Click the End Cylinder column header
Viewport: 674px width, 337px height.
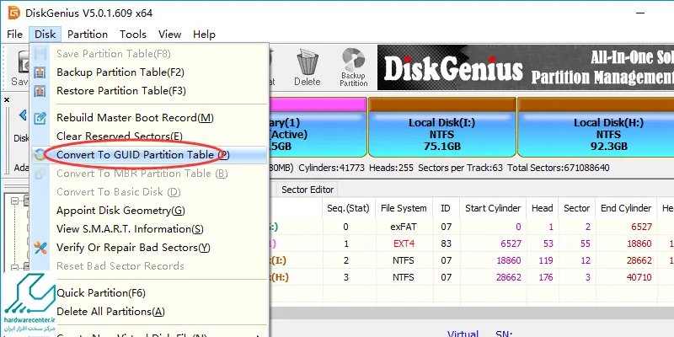pyautogui.click(x=626, y=208)
